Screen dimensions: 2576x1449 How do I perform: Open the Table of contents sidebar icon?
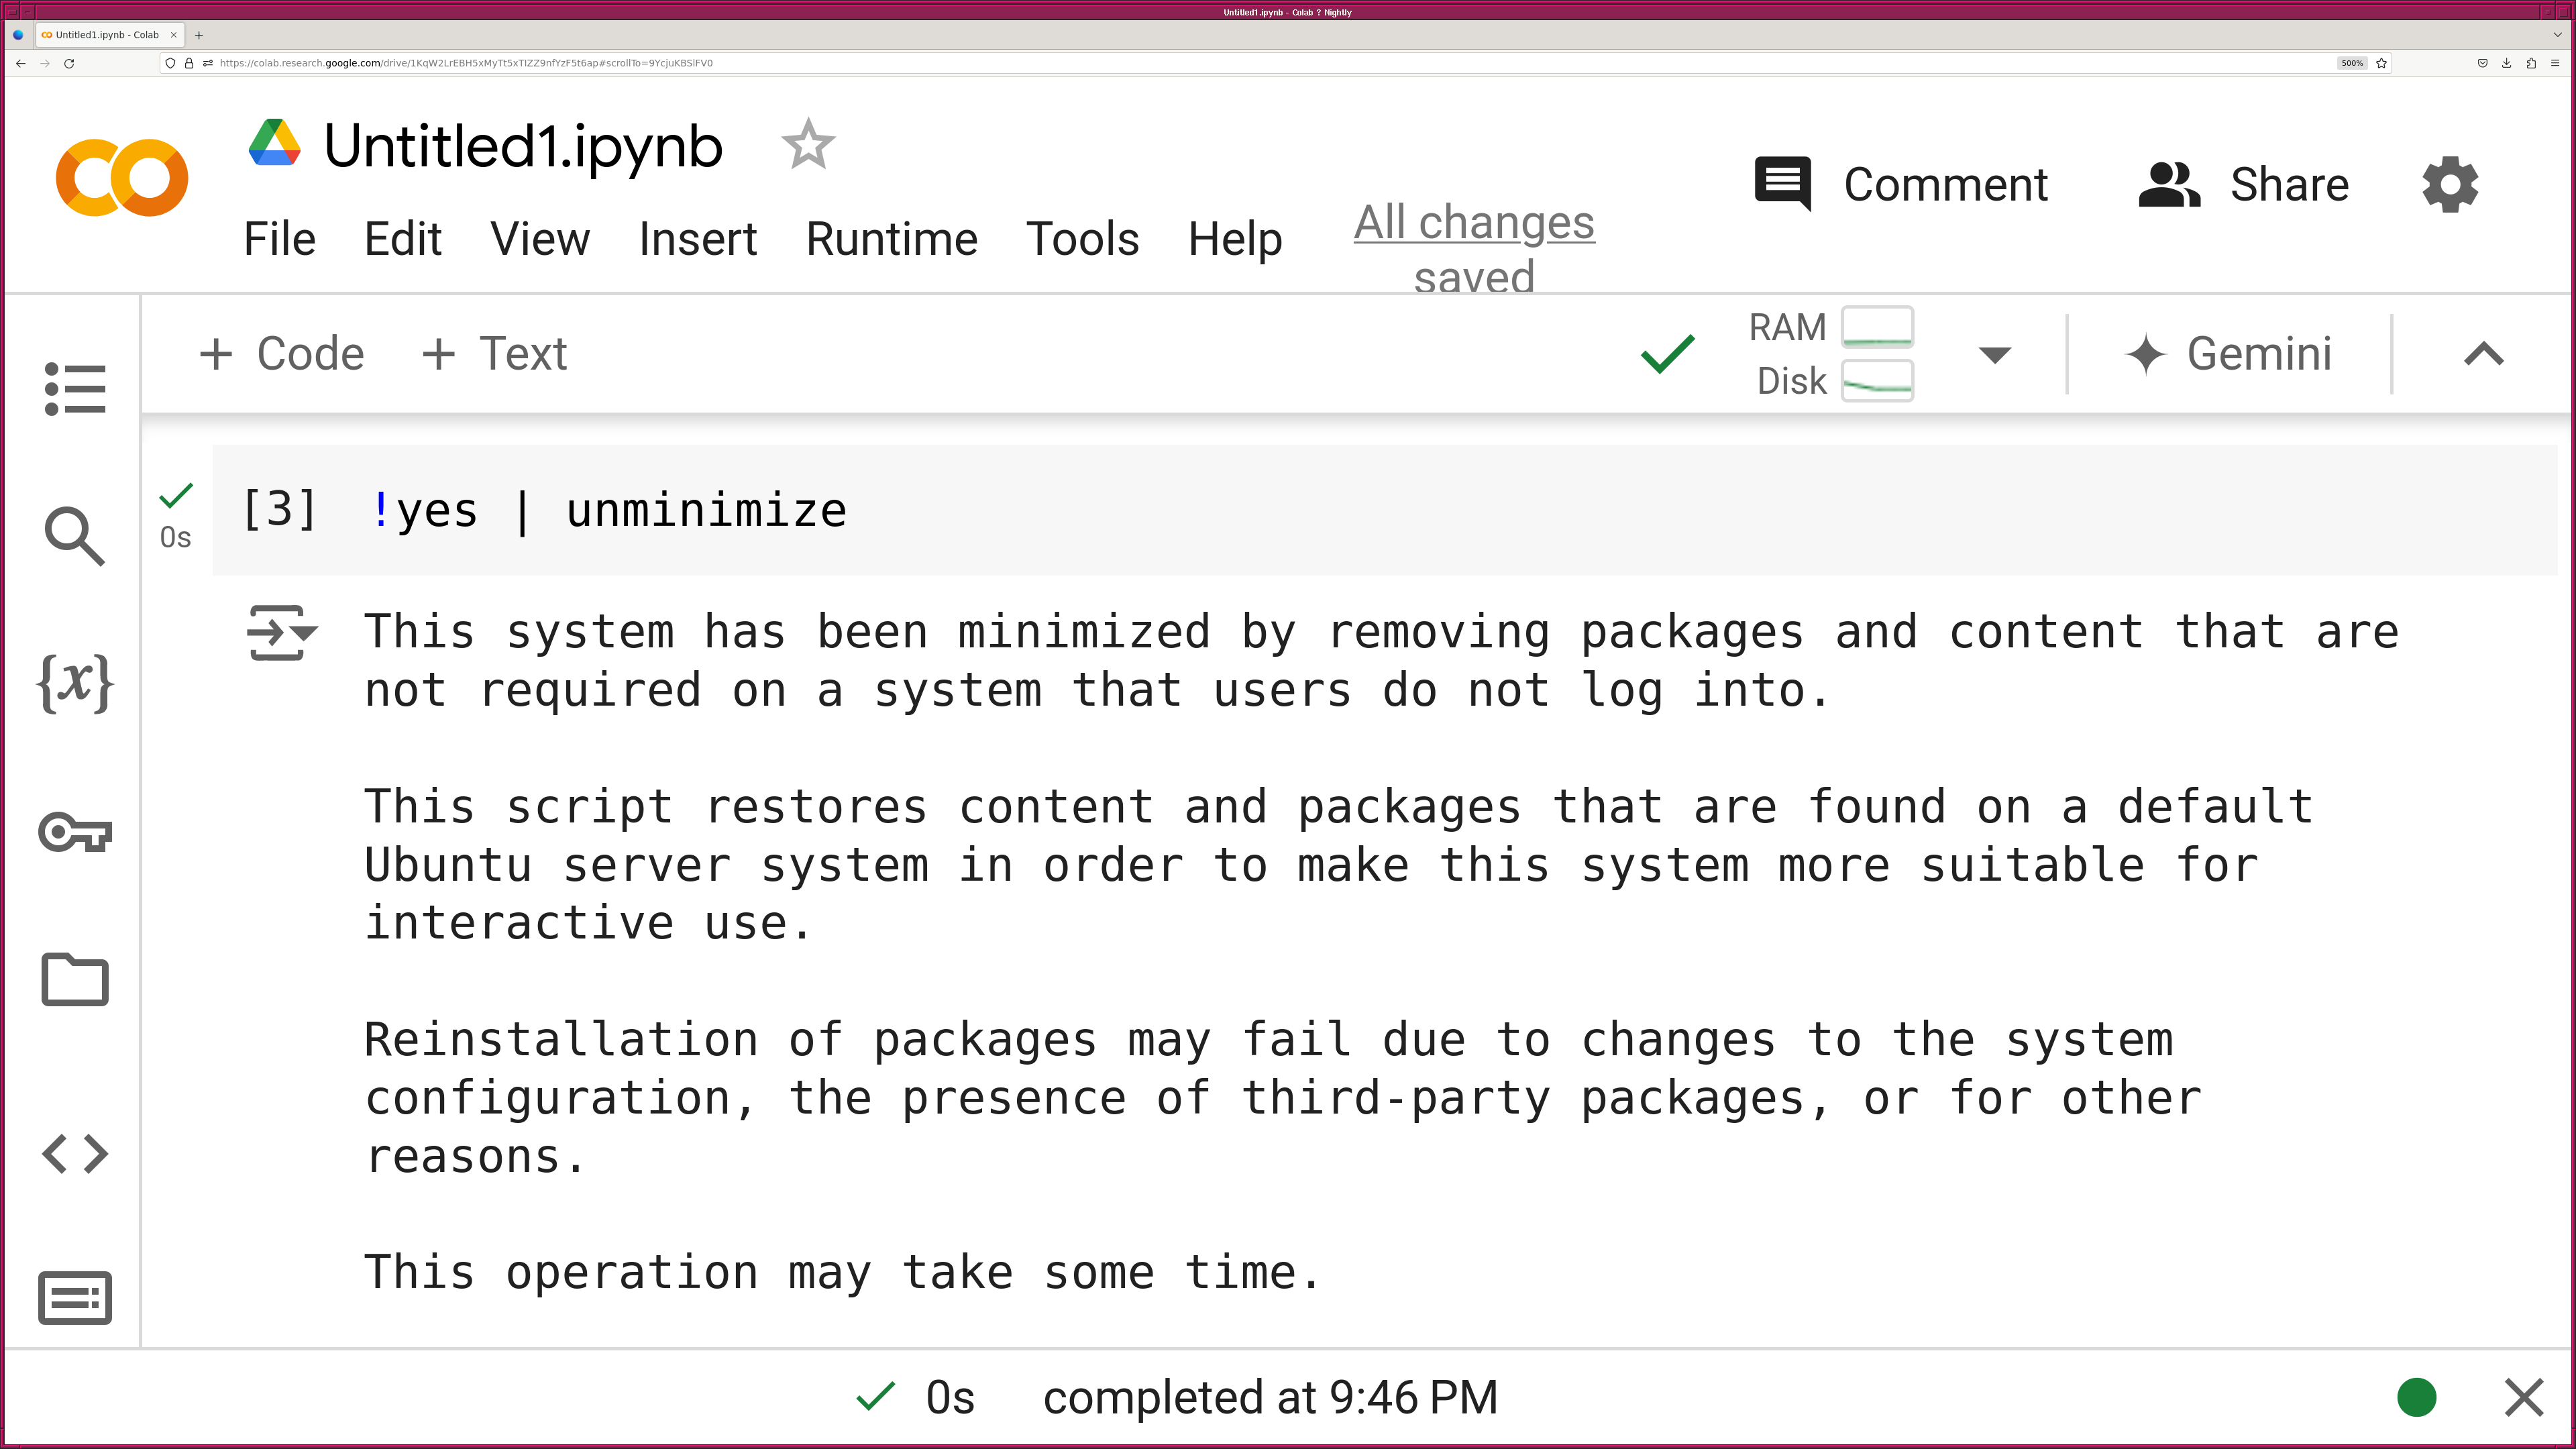75,388
